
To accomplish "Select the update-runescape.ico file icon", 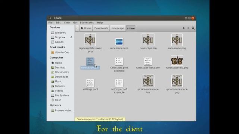I will [148, 81].
